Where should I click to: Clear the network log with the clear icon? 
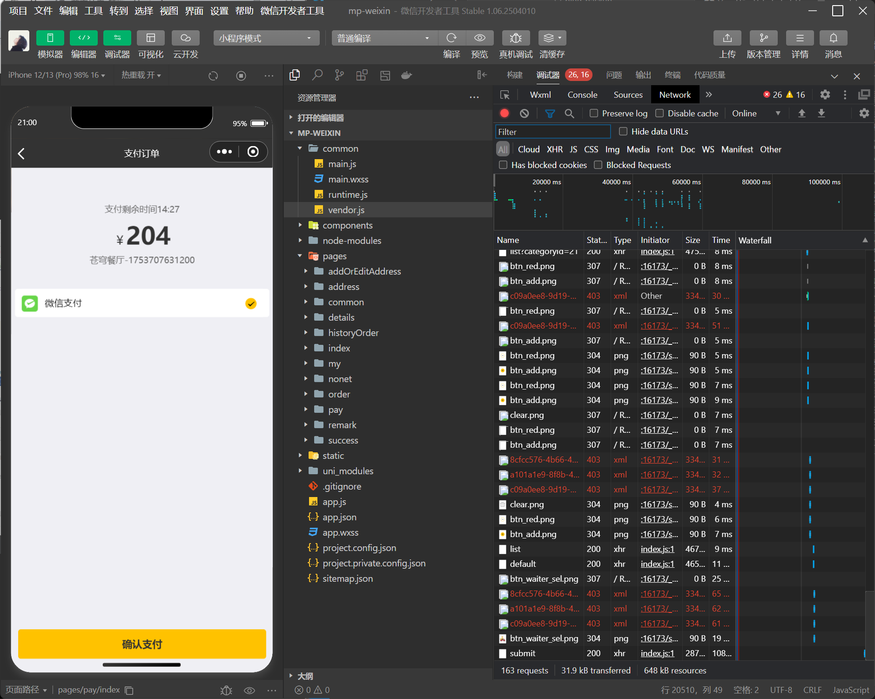[x=525, y=114]
